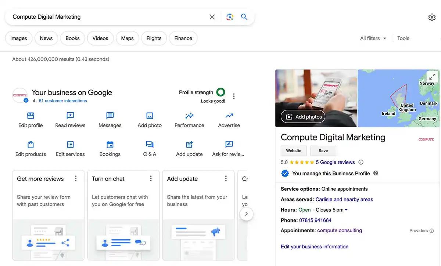Switch to Maps results tab
Image resolution: width=441 pixels, height=266 pixels.
tap(127, 38)
